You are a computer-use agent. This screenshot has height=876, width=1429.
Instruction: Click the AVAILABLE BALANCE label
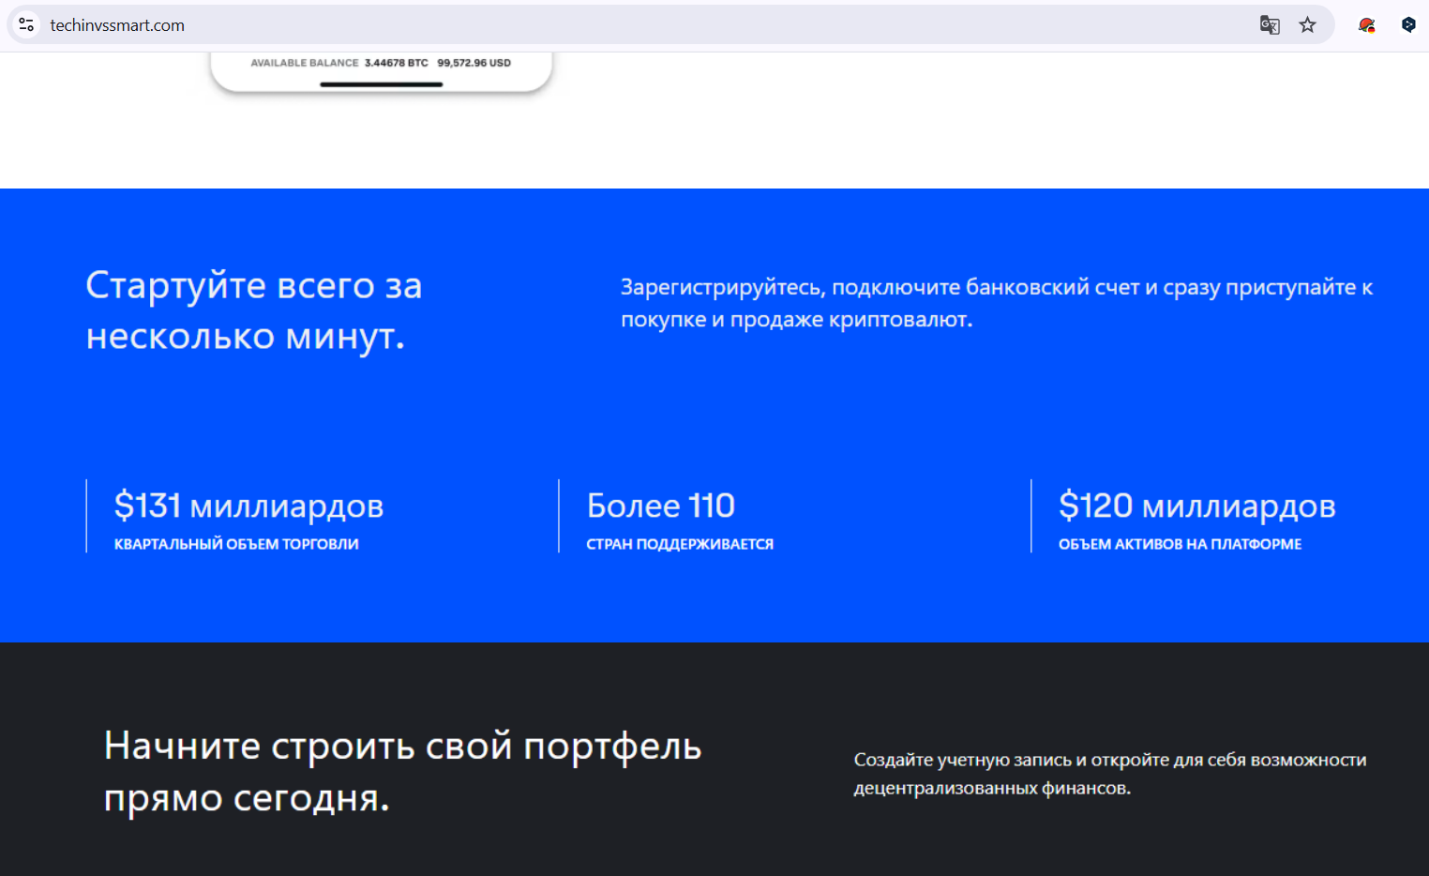(x=304, y=63)
